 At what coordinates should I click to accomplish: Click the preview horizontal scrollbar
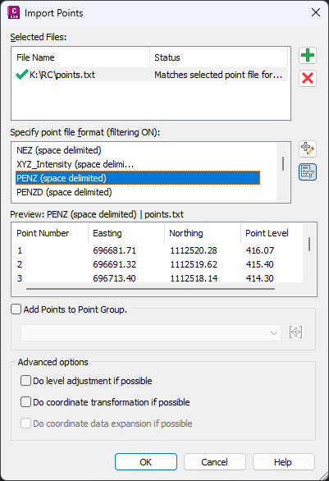[150, 289]
